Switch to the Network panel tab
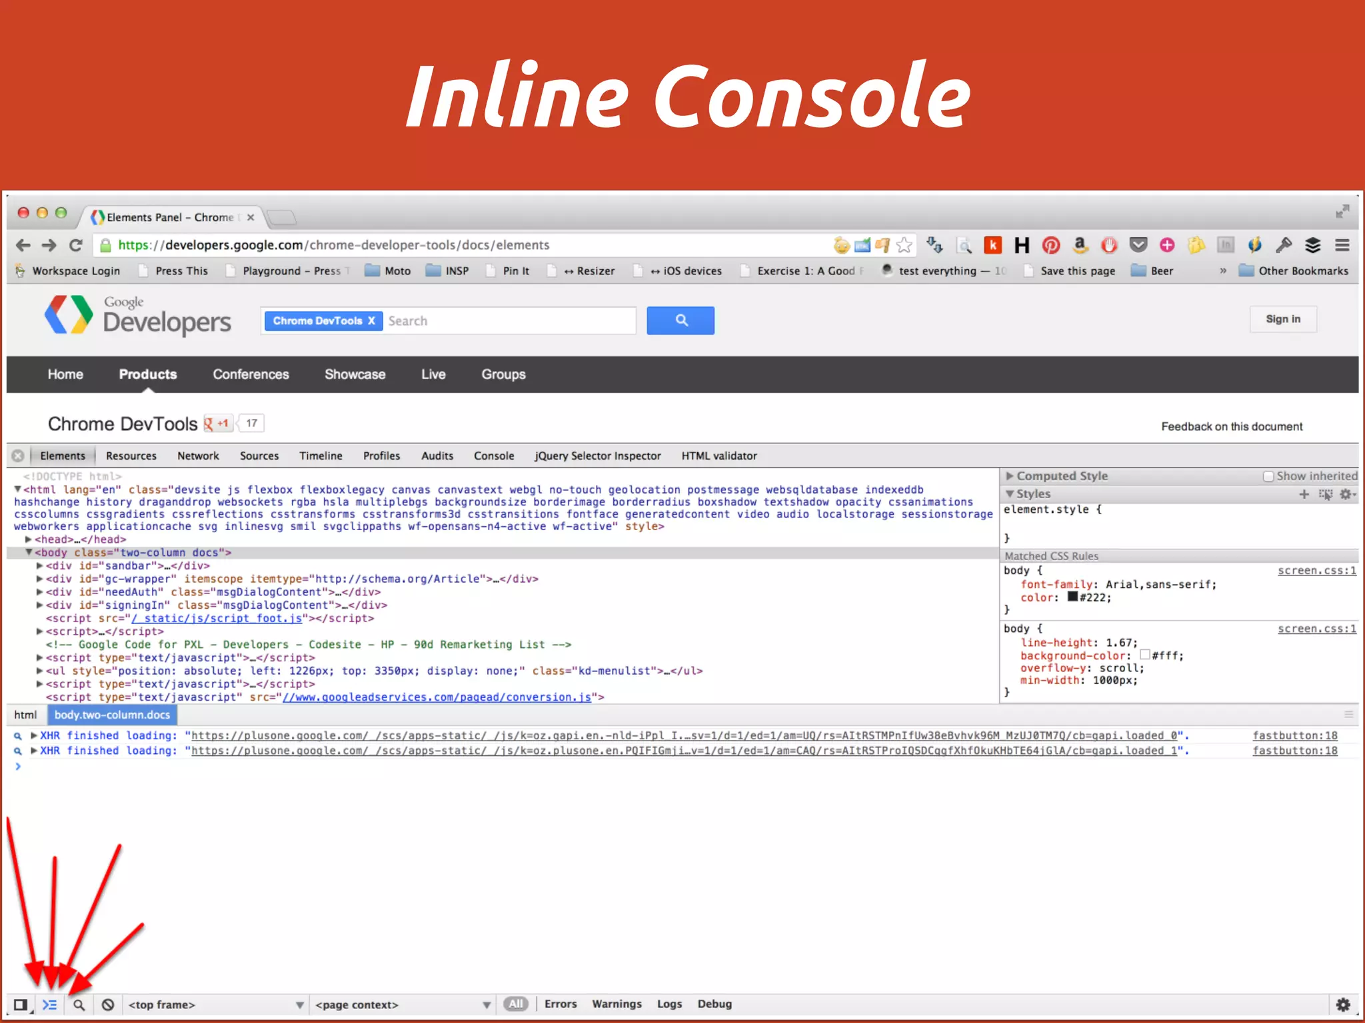The width and height of the screenshot is (1365, 1023). 198,456
